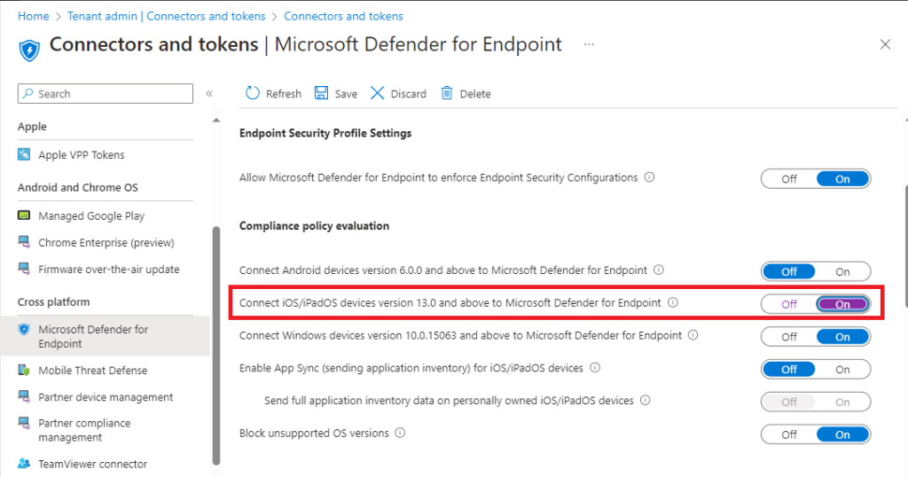
Task: Click the Discard X icon
Action: (x=378, y=93)
